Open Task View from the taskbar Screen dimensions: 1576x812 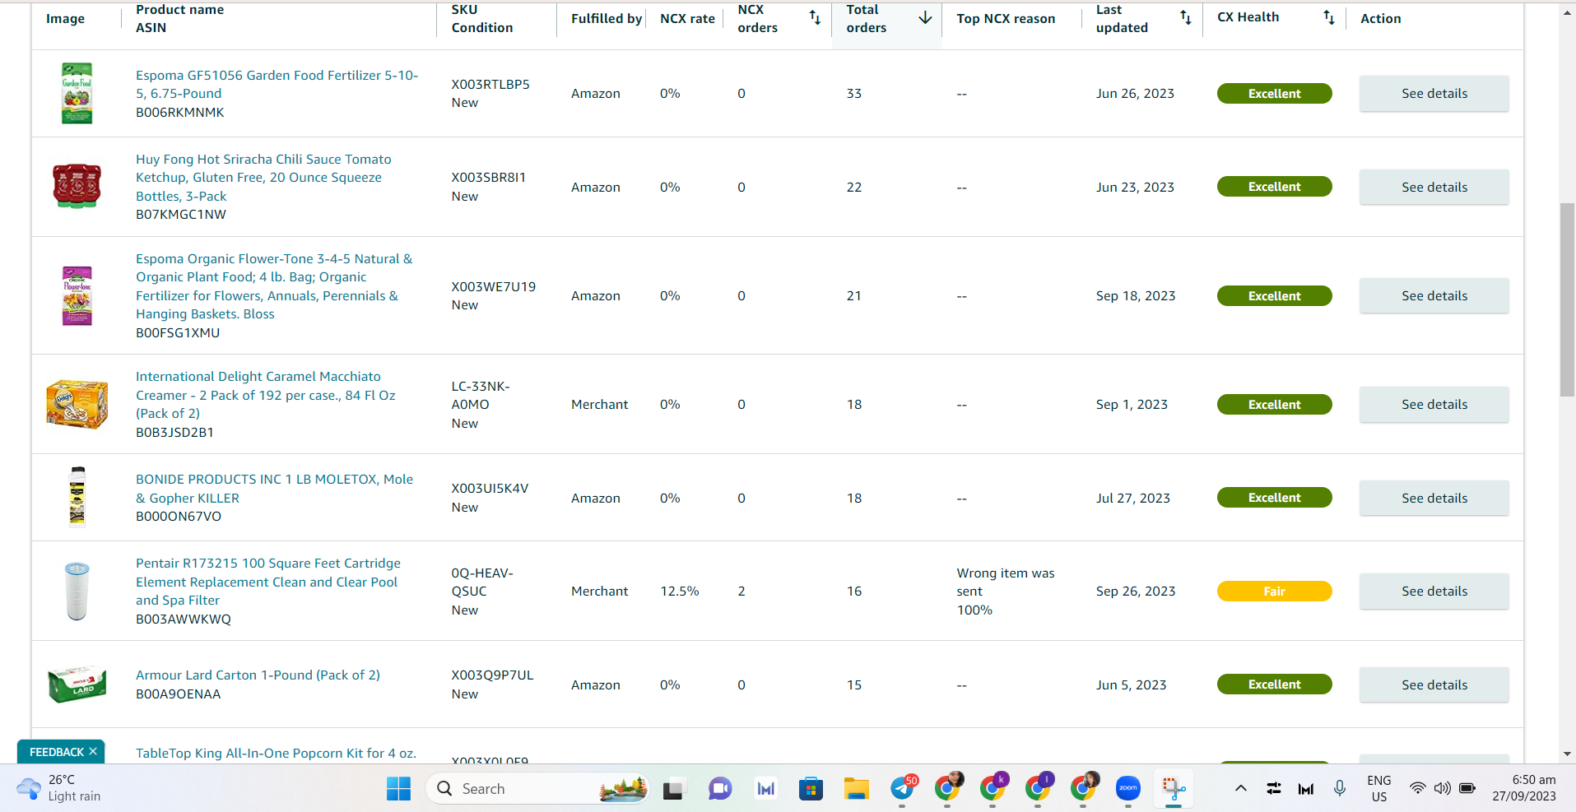[674, 789]
